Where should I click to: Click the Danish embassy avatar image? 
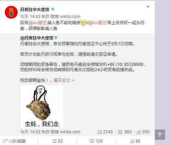point(11,12)
